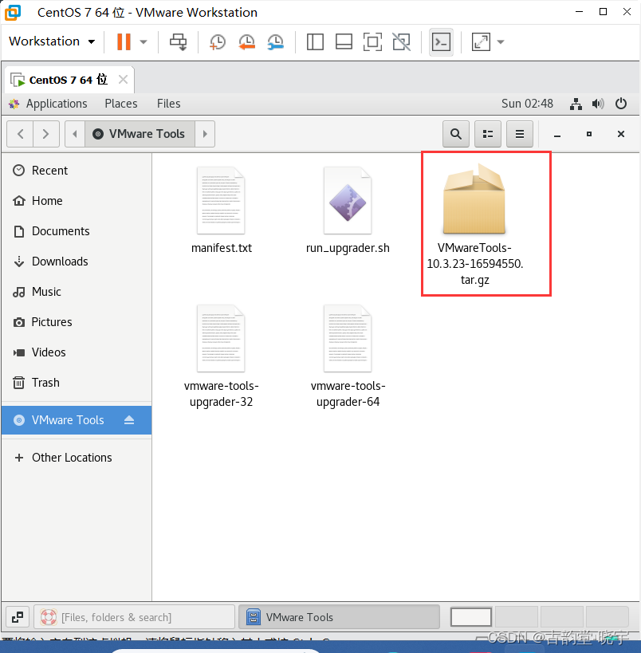Screen dimensions: 641x653
Task: Select the run_upgrader.sh script
Action: click(348, 210)
